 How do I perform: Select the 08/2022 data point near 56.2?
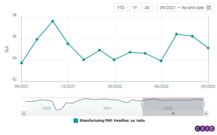(192, 36)
